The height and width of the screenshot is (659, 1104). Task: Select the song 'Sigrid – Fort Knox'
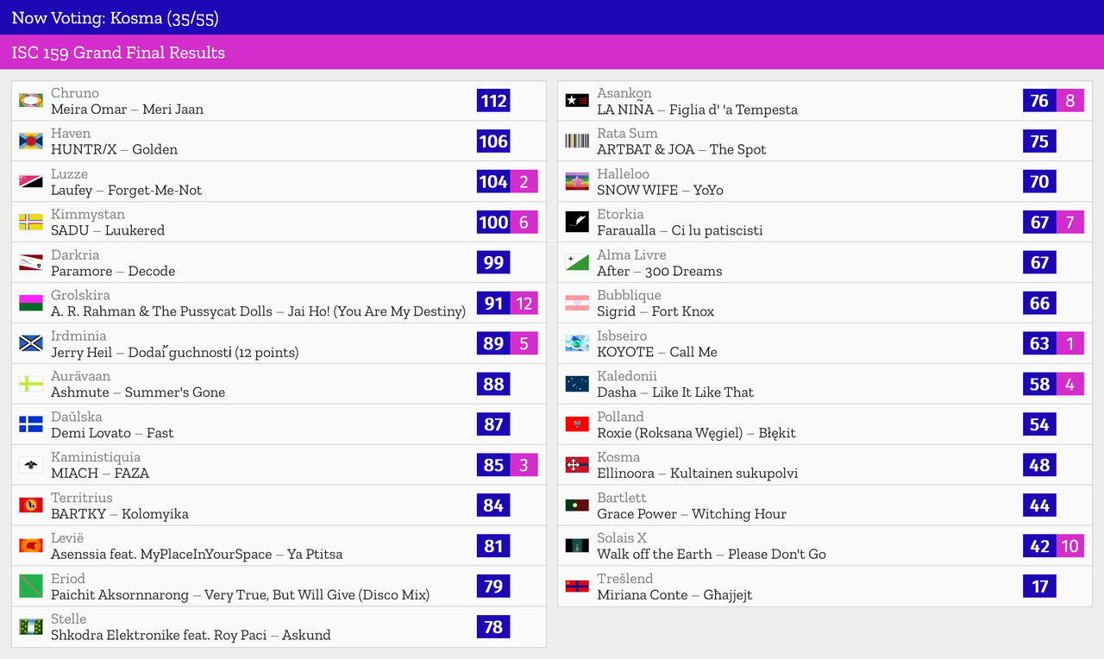[655, 311]
